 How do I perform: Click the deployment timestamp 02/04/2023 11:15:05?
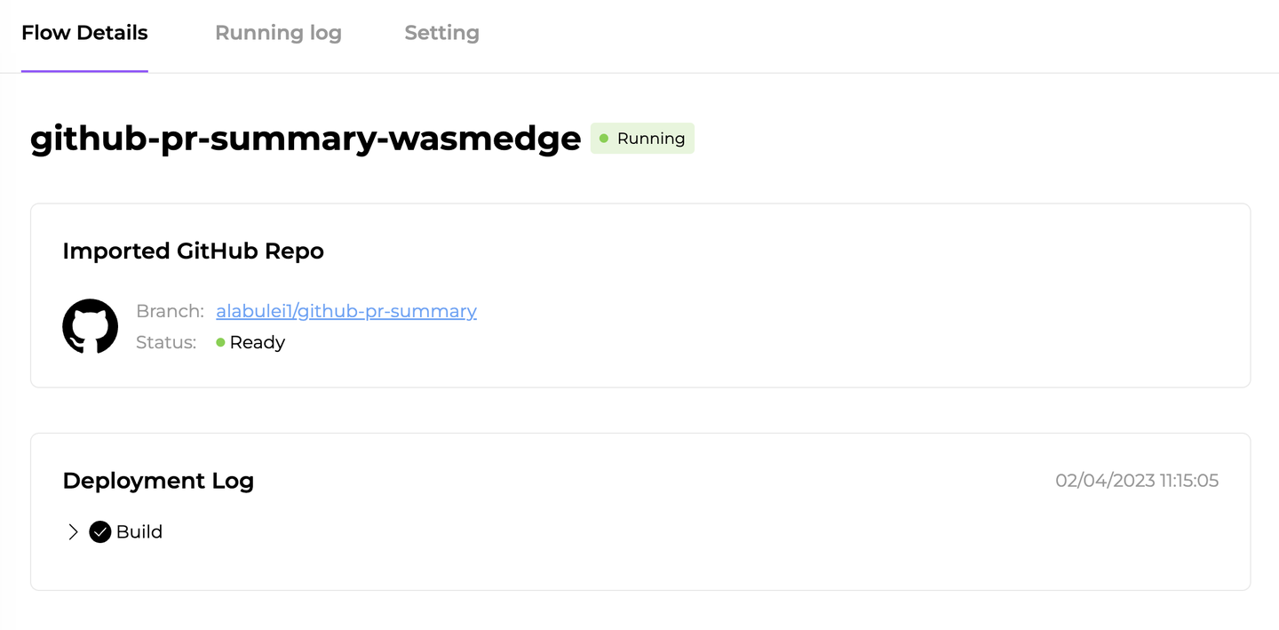tap(1137, 481)
